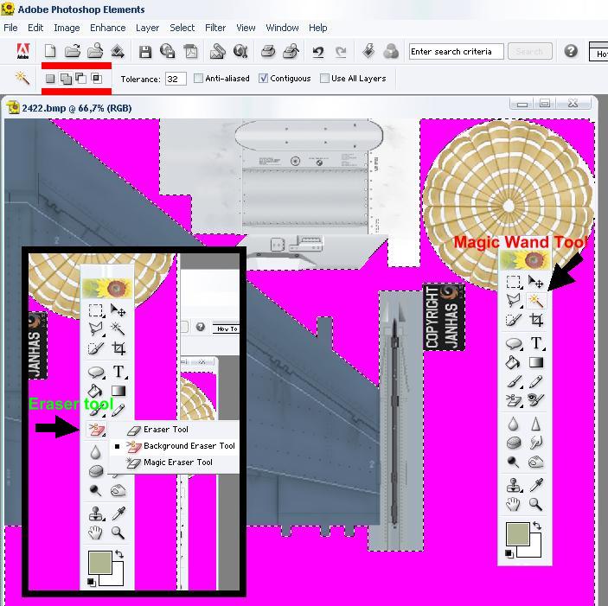This screenshot has height=606, width=608.
Task: Pick the Gradient tool in the right toolbox
Action: click(536, 363)
